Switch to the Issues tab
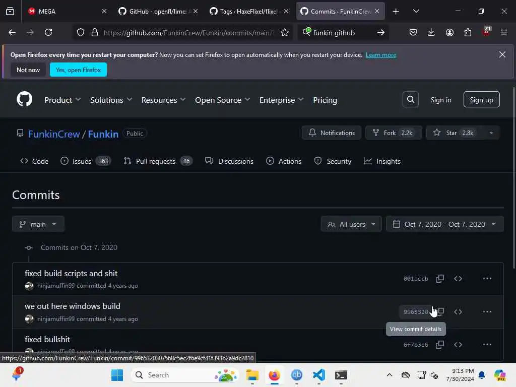This screenshot has height=387, width=516. click(x=86, y=161)
